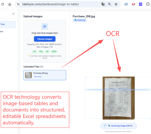This screenshot has height=134, width=151.
Task: Reload the page with the refresh icon
Action: point(3,4)
